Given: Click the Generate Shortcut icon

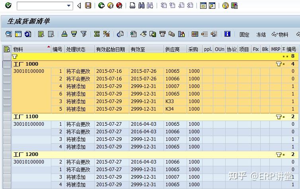Looking at the screenshot, I should pos(212,5).
